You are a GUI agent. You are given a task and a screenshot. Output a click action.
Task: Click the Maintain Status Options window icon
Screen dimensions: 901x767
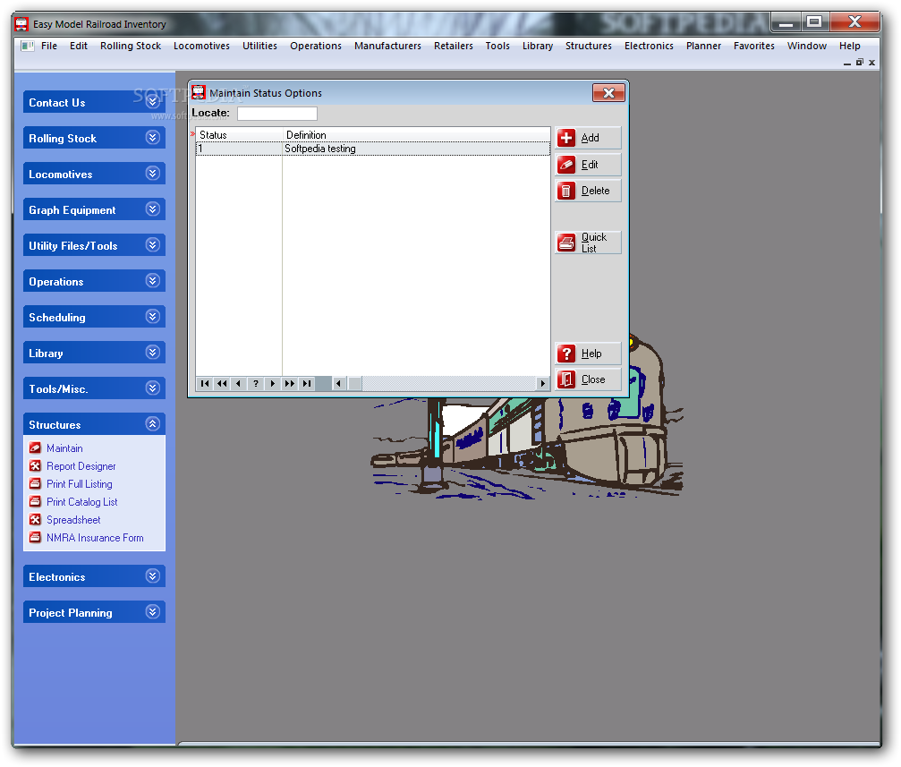(x=199, y=92)
